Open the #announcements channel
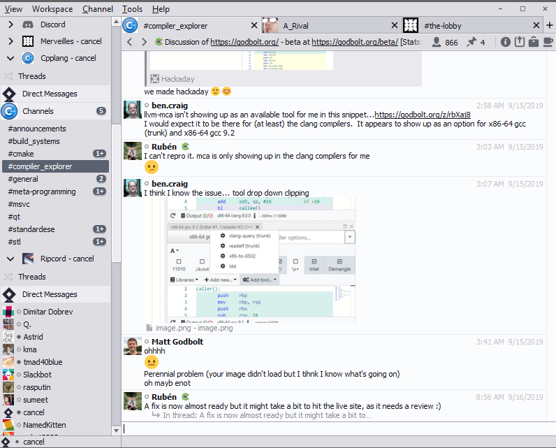Image resolution: width=556 pixels, height=448 pixels. pyautogui.click(x=56, y=129)
